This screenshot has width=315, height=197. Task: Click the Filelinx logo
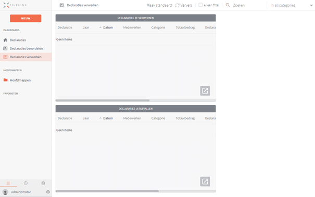[15, 5]
